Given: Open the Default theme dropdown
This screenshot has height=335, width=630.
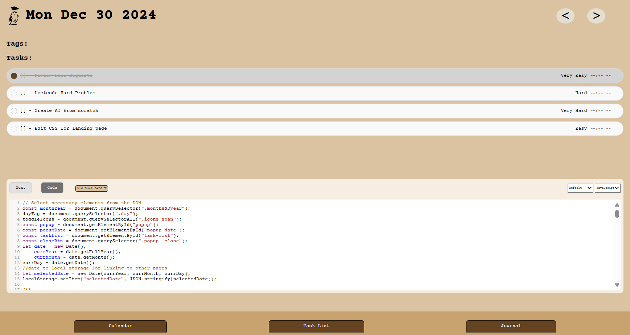Looking at the screenshot, I should (x=580, y=188).
